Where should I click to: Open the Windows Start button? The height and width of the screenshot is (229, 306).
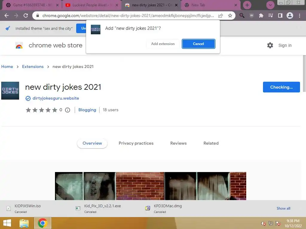click(x=7, y=223)
